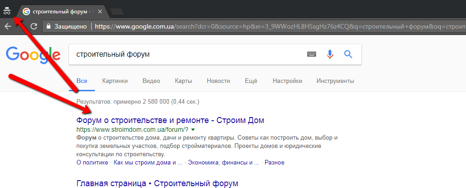Image resolution: width=466 pixels, height=188 pixels.
Task: Switch to the Видео tab
Action: tap(151, 81)
